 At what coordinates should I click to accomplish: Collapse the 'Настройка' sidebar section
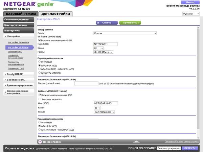click(x=19, y=36)
